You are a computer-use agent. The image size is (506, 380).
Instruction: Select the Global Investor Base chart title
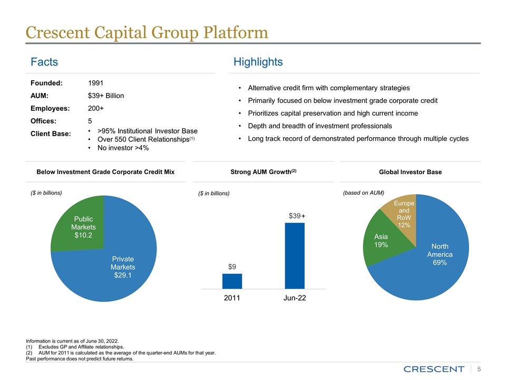pos(410,172)
